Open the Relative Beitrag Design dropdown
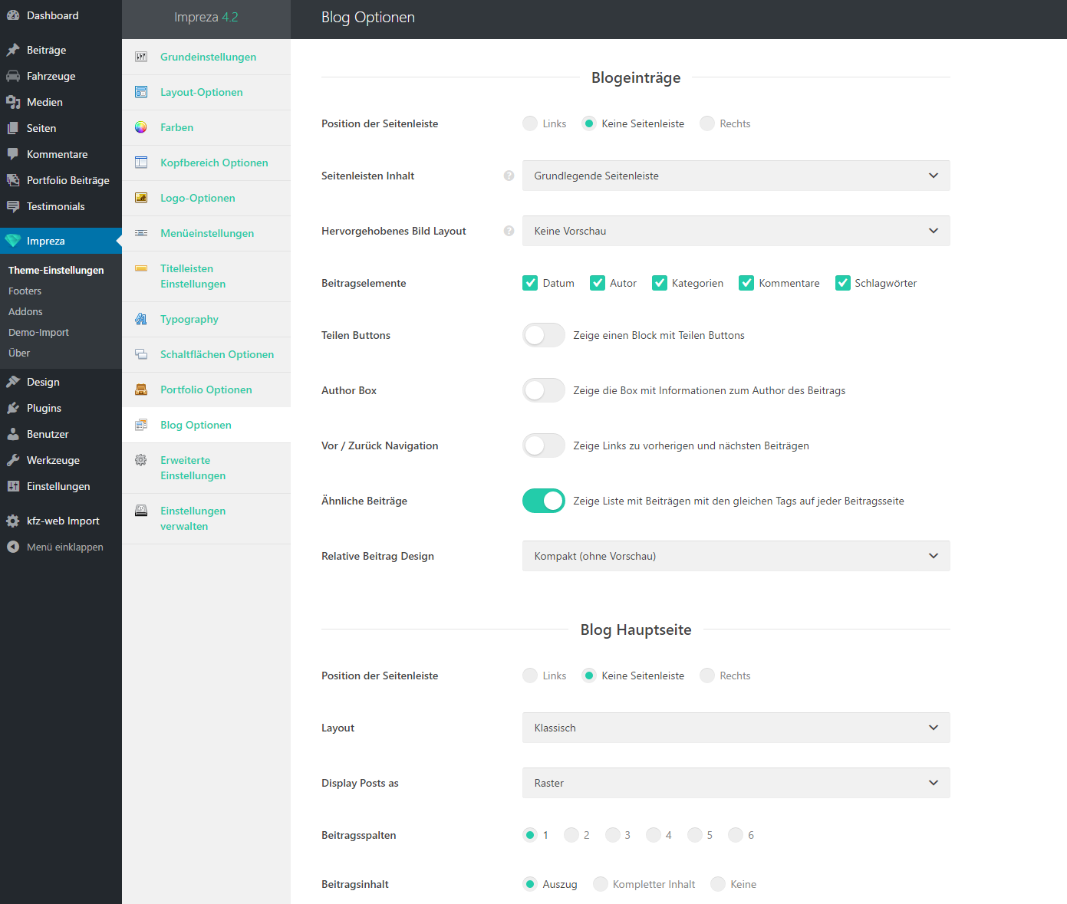 [x=736, y=556]
